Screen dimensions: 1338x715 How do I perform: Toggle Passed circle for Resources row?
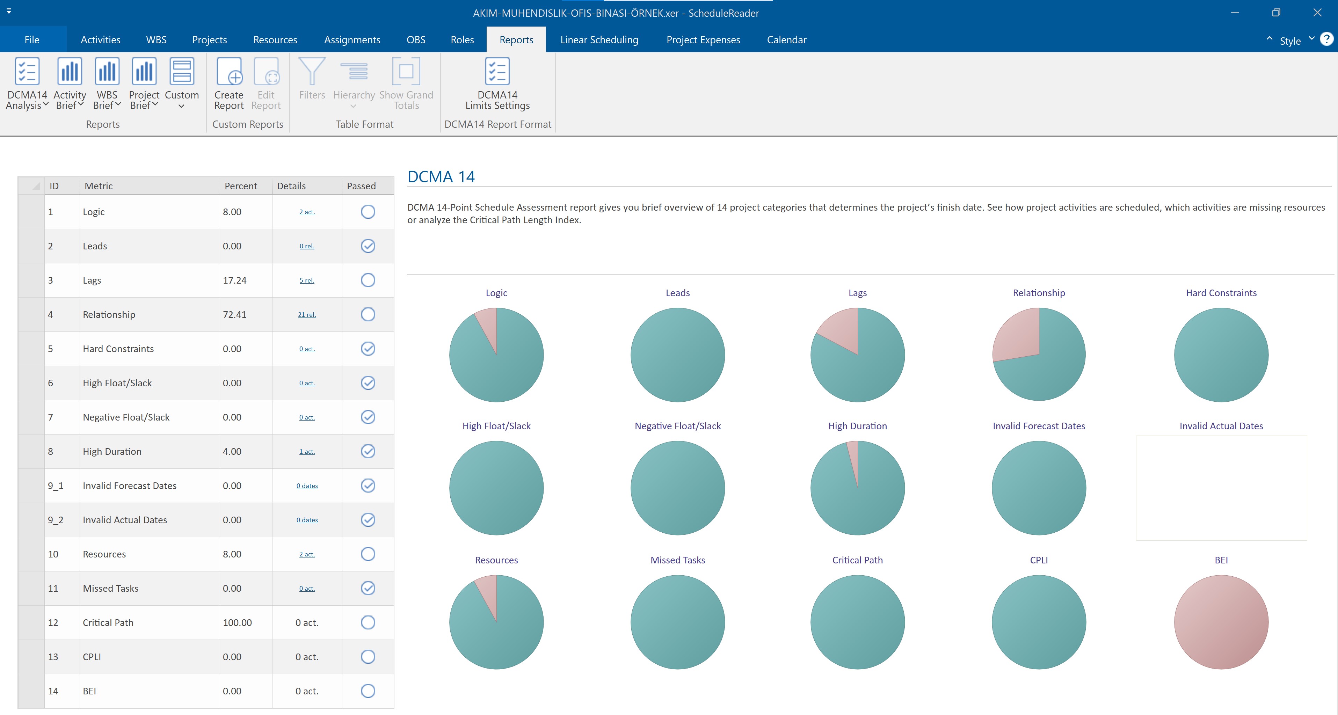[x=368, y=554]
